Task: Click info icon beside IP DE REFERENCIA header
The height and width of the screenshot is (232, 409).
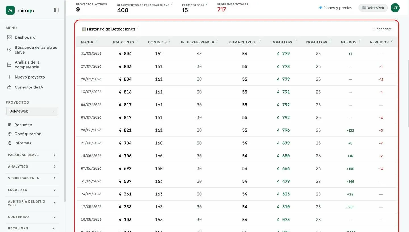Action: (217, 41)
